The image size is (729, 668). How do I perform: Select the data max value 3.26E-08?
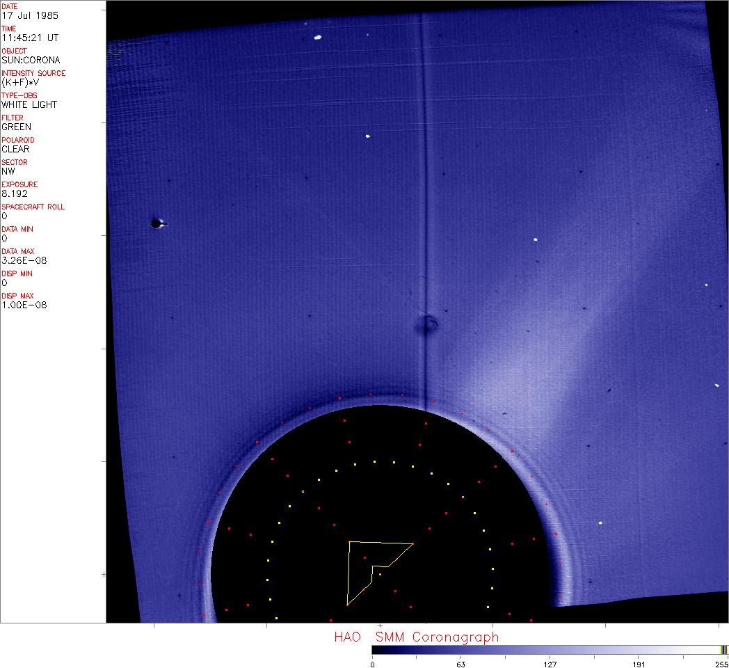coord(24,260)
